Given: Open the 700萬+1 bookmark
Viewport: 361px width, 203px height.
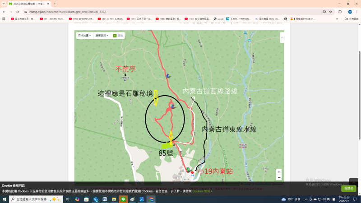Looking at the screenshot, I should (302, 19).
